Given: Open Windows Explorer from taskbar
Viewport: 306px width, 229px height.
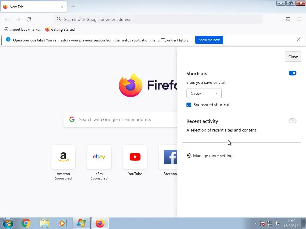Looking at the screenshot, I should [45, 223].
